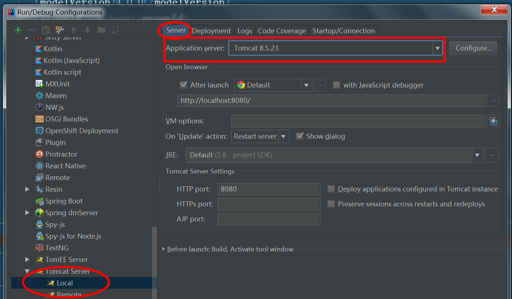Image resolution: width=512 pixels, height=299 pixels.
Task: Switch to Deployment tab
Action: tap(211, 31)
